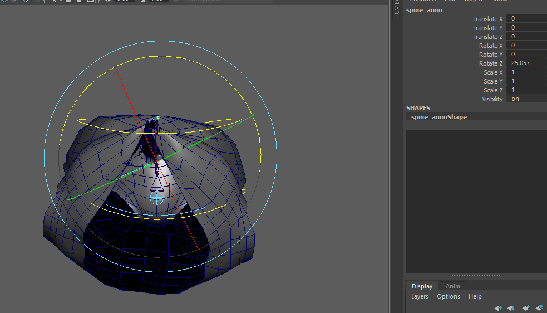Select the Rotate Z channel label
The height and width of the screenshot is (313, 547).
tap(491, 63)
